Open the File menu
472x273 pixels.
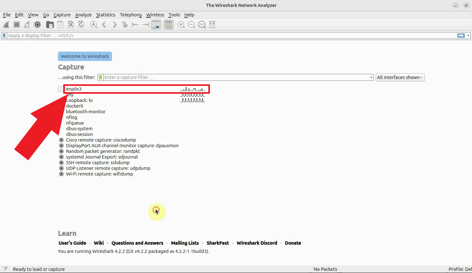pos(7,15)
